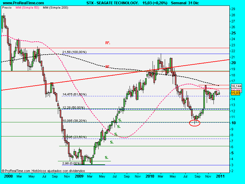Click the 2008 year label on time axis

click(x=9, y=176)
